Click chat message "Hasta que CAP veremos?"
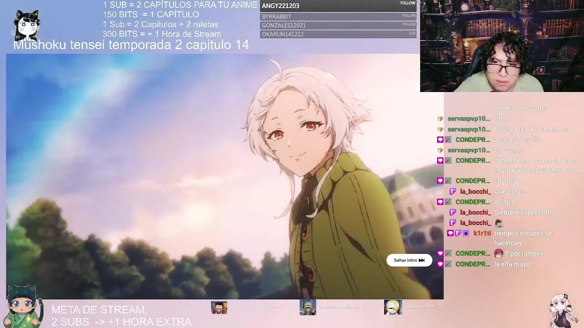The height and width of the screenshot is (328, 584). coord(532,129)
